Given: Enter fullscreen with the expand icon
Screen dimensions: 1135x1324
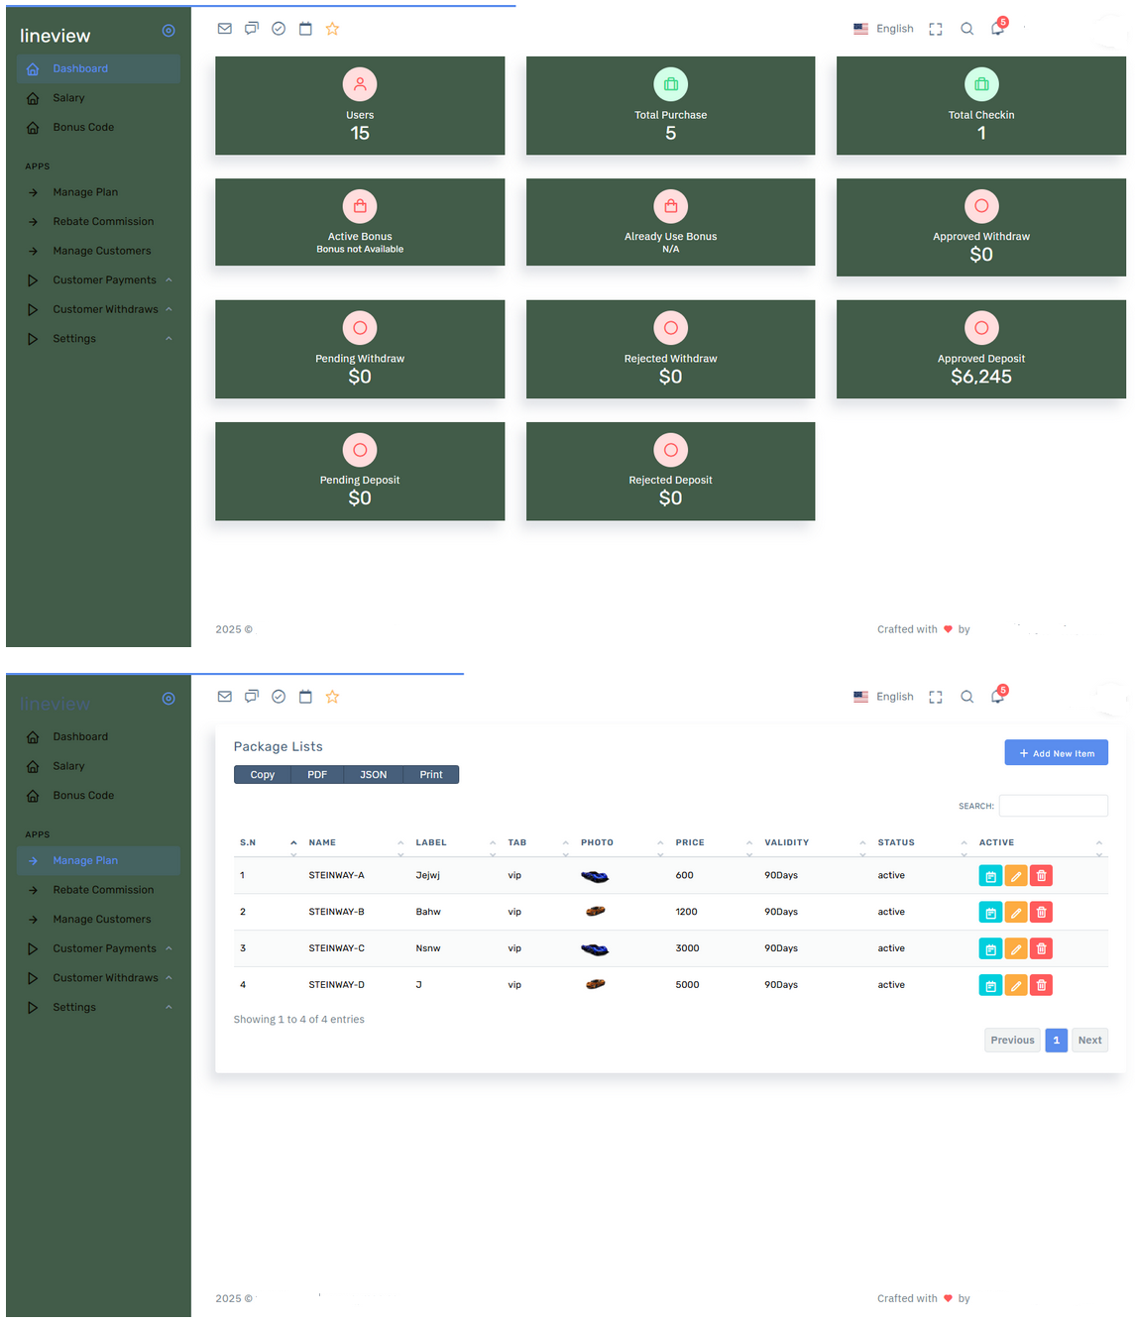Looking at the screenshot, I should [935, 29].
